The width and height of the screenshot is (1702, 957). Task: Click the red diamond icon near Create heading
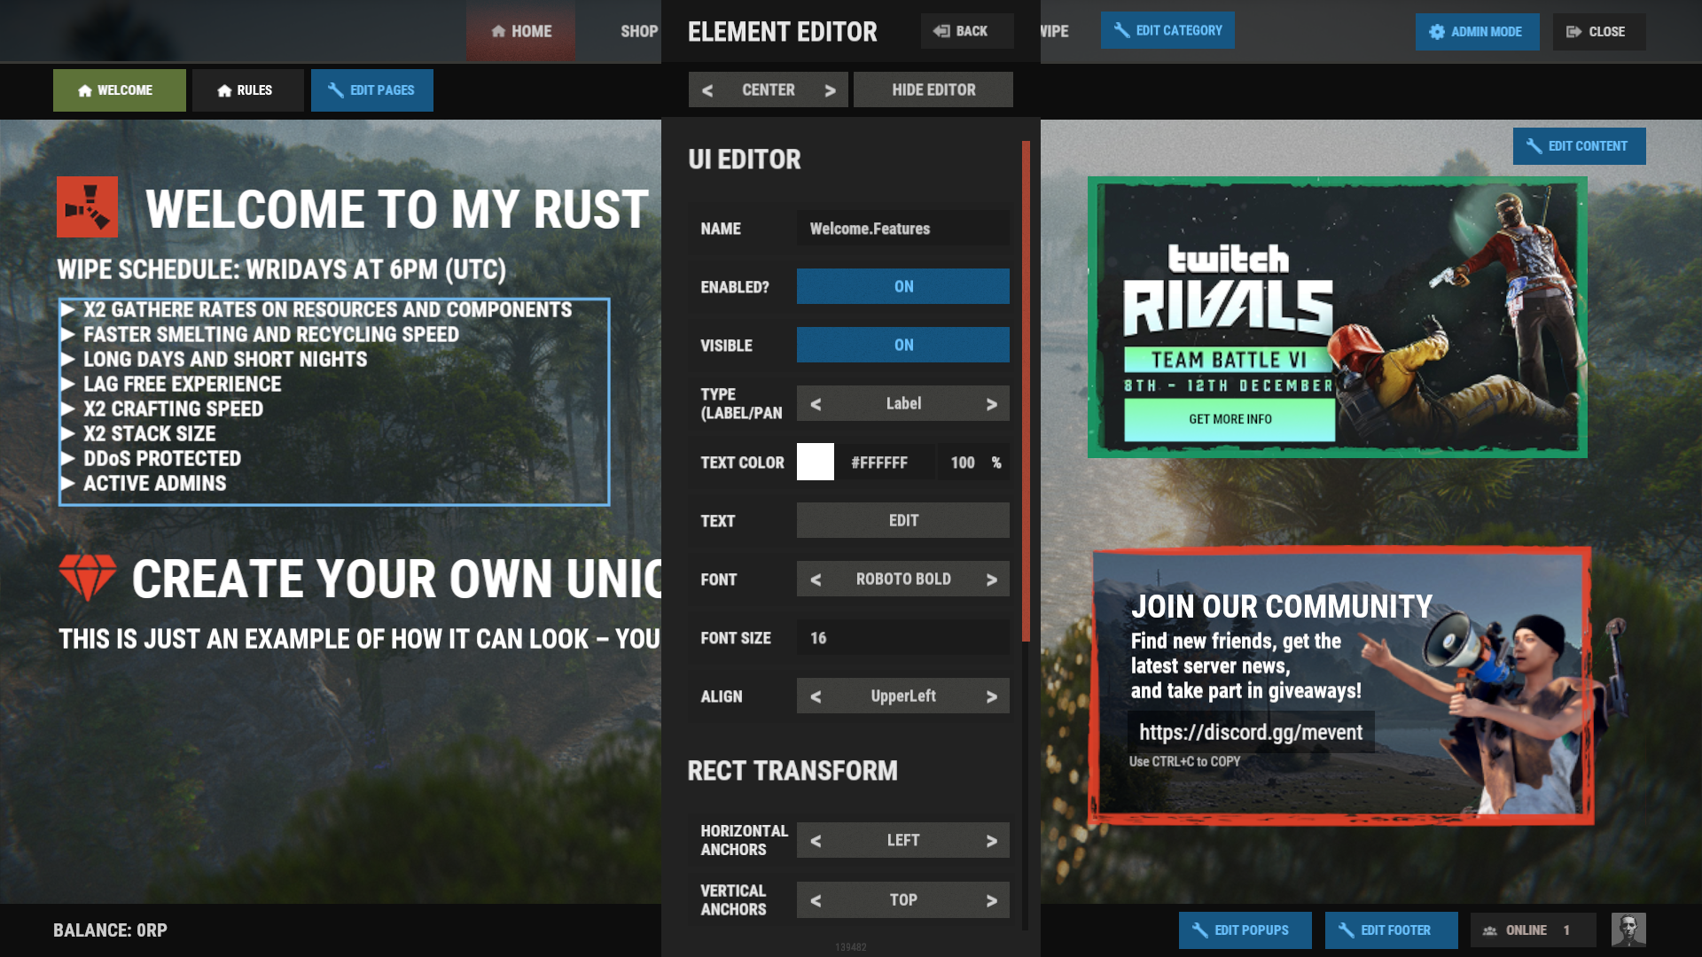(x=87, y=577)
